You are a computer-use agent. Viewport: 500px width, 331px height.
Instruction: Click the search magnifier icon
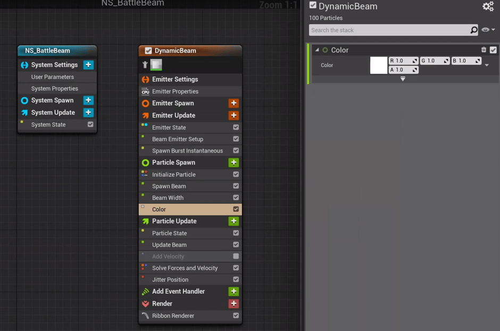tap(474, 30)
